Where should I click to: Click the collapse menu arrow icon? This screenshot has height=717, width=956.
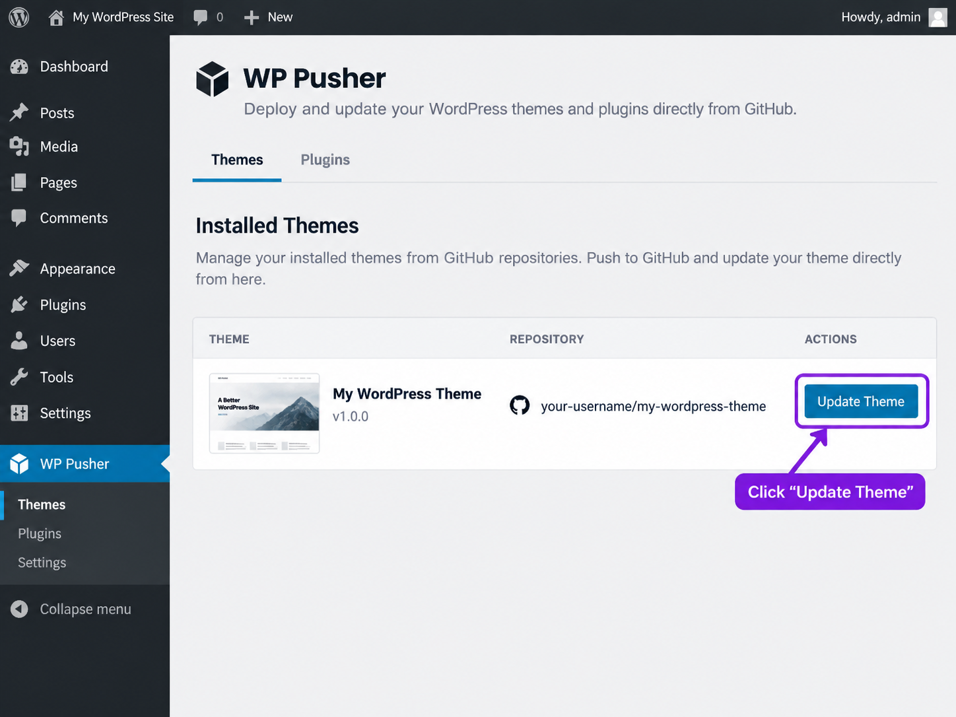tap(19, 609)
